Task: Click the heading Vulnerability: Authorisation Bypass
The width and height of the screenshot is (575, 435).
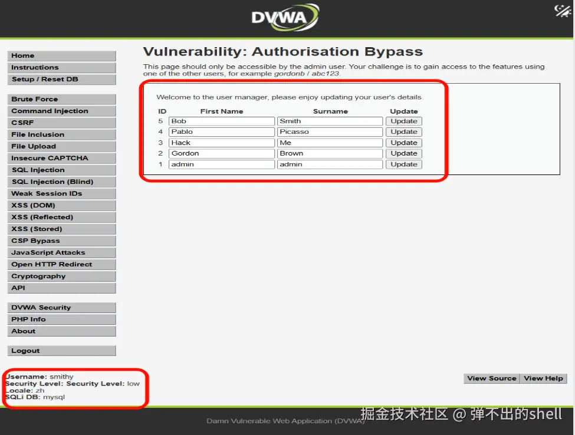Action: [x=282, y=52]
